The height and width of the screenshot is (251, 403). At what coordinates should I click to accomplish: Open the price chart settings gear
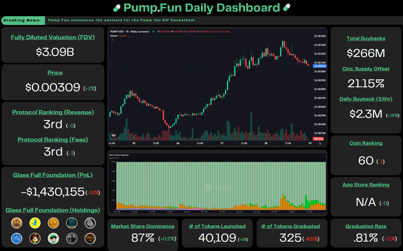[320, 143]
